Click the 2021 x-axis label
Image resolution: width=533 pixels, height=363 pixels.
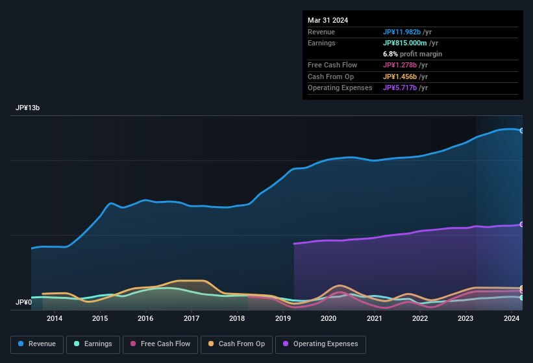(x=374, y=318)
